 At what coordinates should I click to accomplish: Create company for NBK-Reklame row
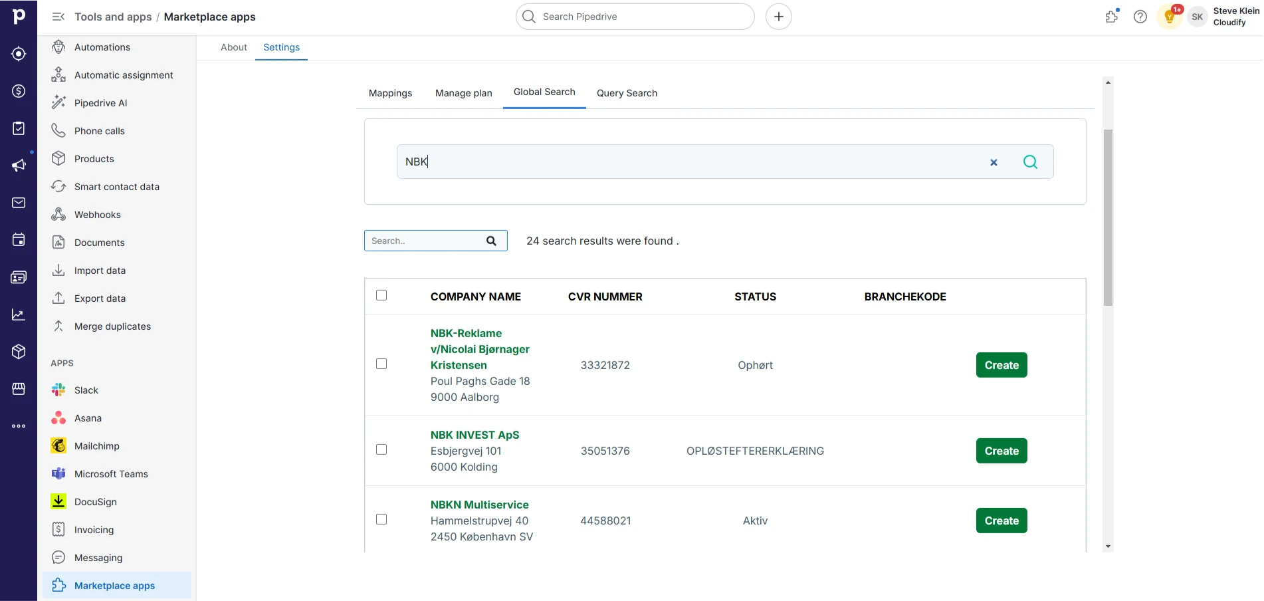1001,365
